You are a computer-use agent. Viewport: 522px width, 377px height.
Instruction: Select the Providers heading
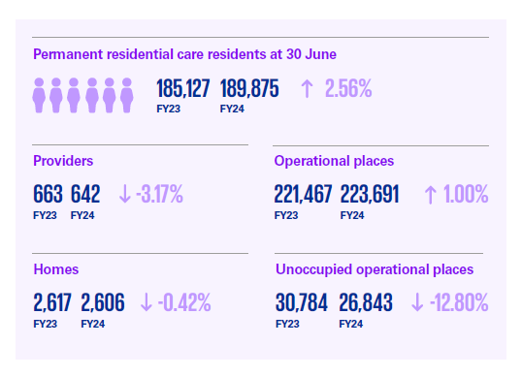coord(63,161)
